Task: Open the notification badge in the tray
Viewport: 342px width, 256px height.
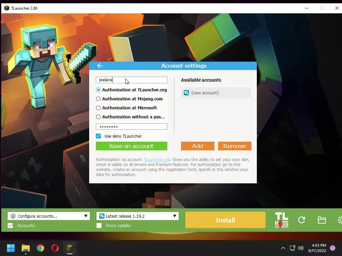Action: [333, 248]
